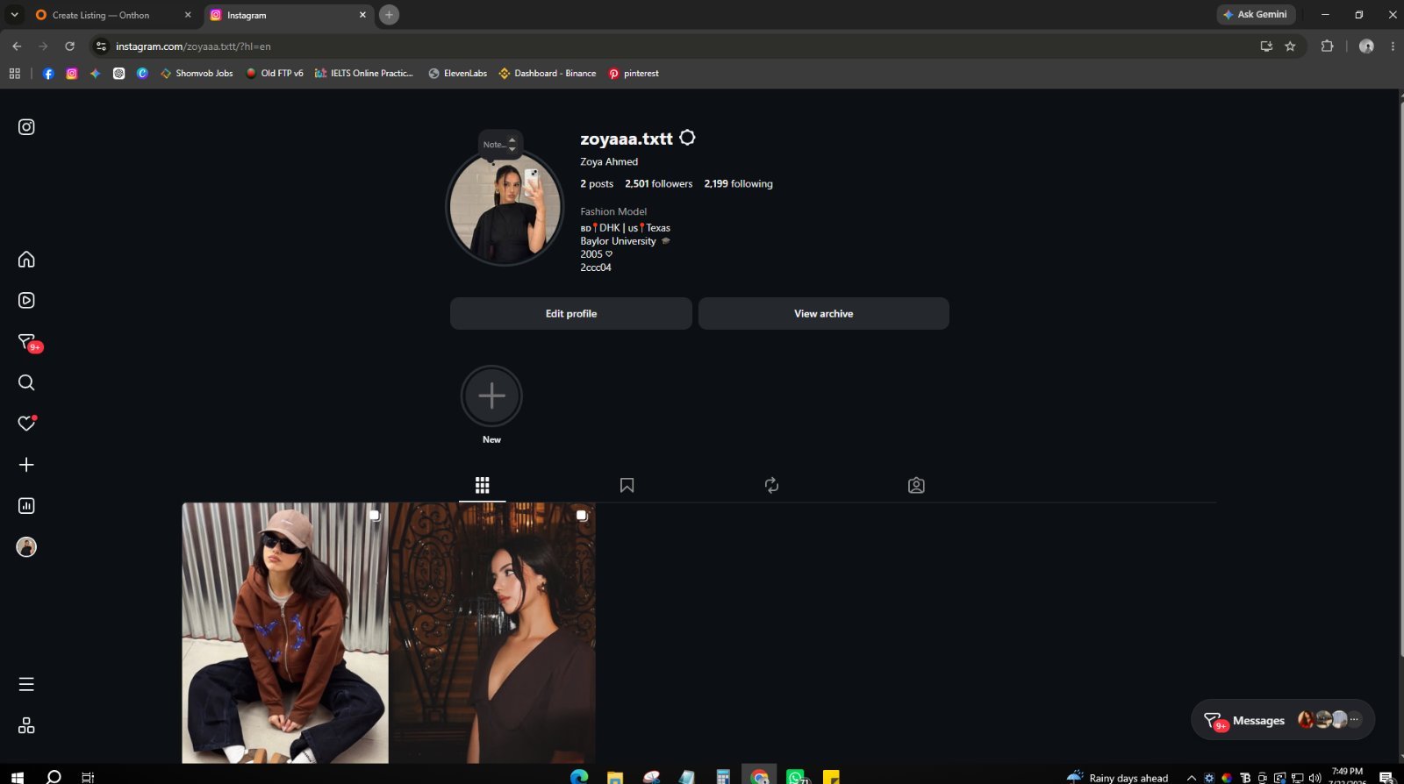Screen dimensions: 1404x784
Task: Click the View archive button
Action: click(x=823, y=314)
